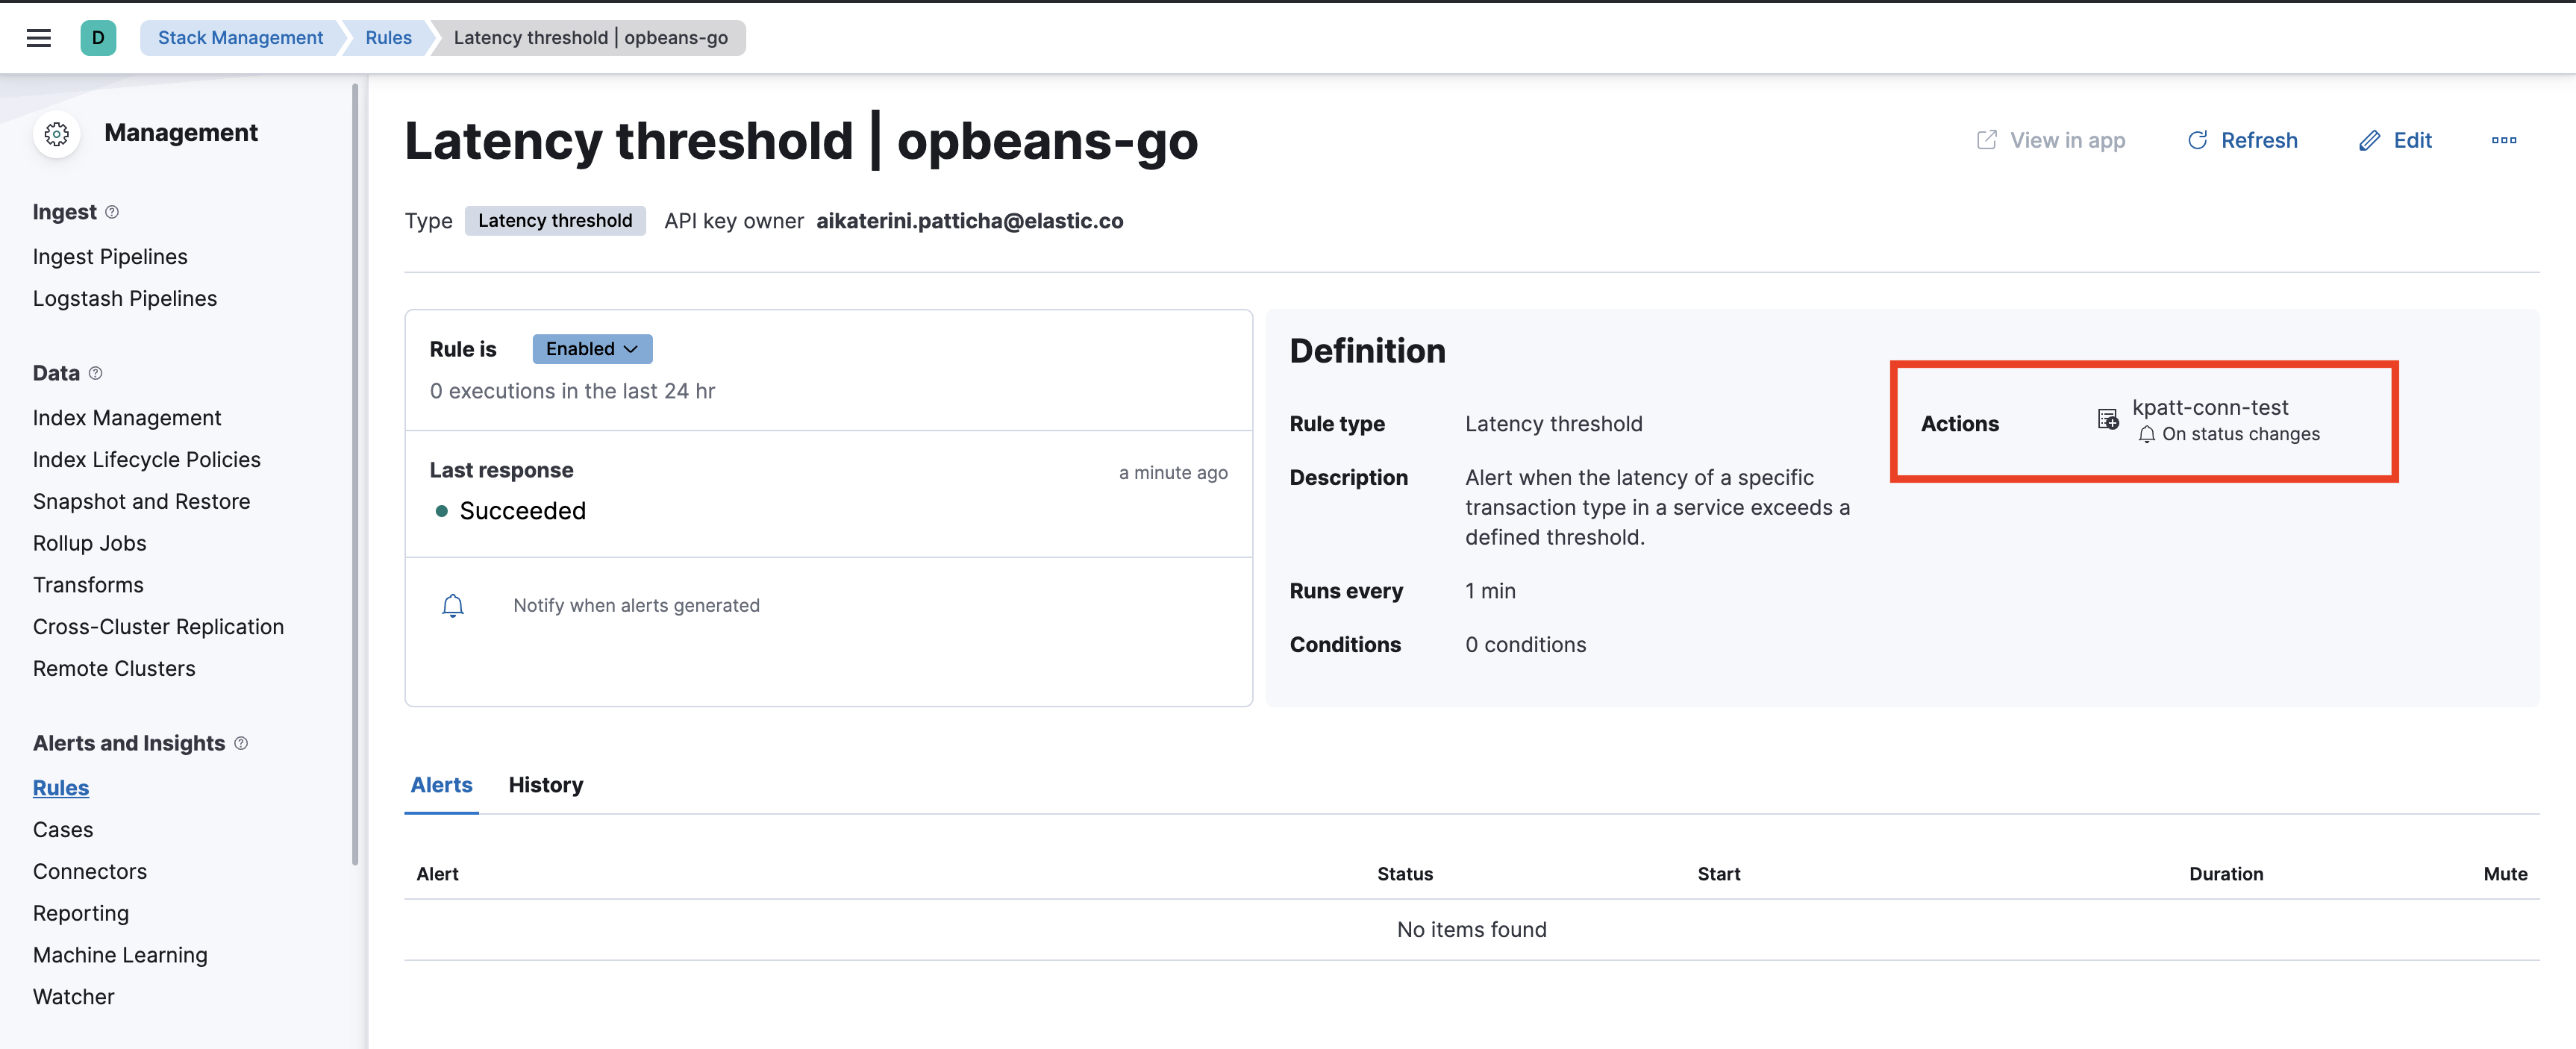This screenshot has height=1049, width=2576.
Task: Click the Start column header
Action: (1719, 874)
